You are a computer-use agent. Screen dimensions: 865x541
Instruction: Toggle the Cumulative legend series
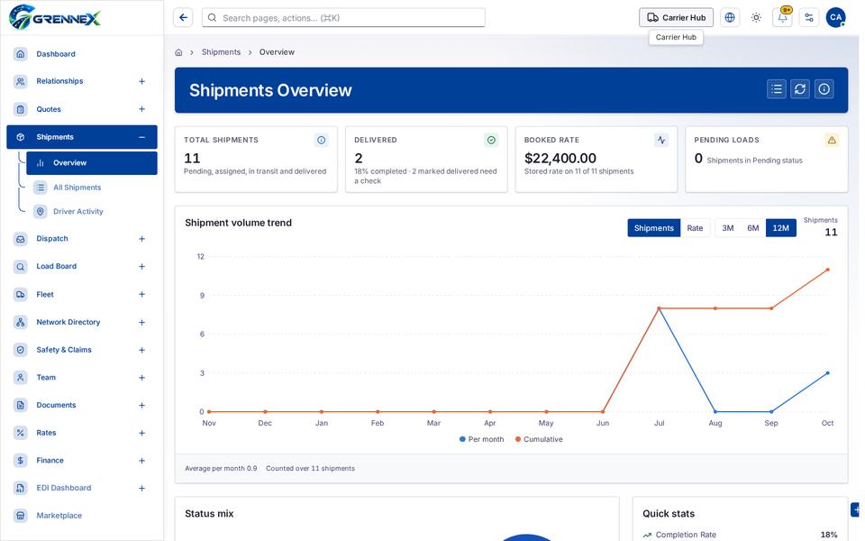pyautogui.click(x=539, y=439)
